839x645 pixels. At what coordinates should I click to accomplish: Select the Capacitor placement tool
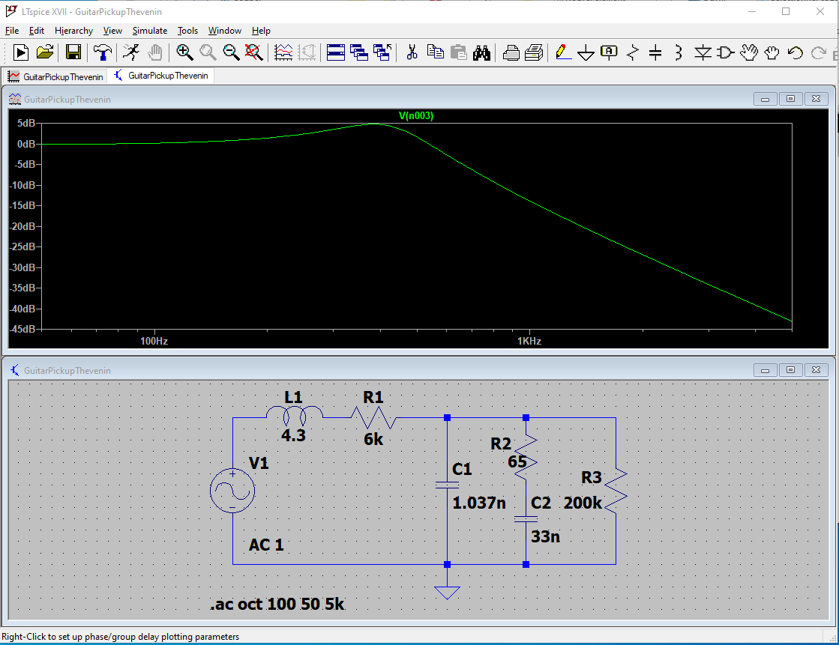(655, 52)
